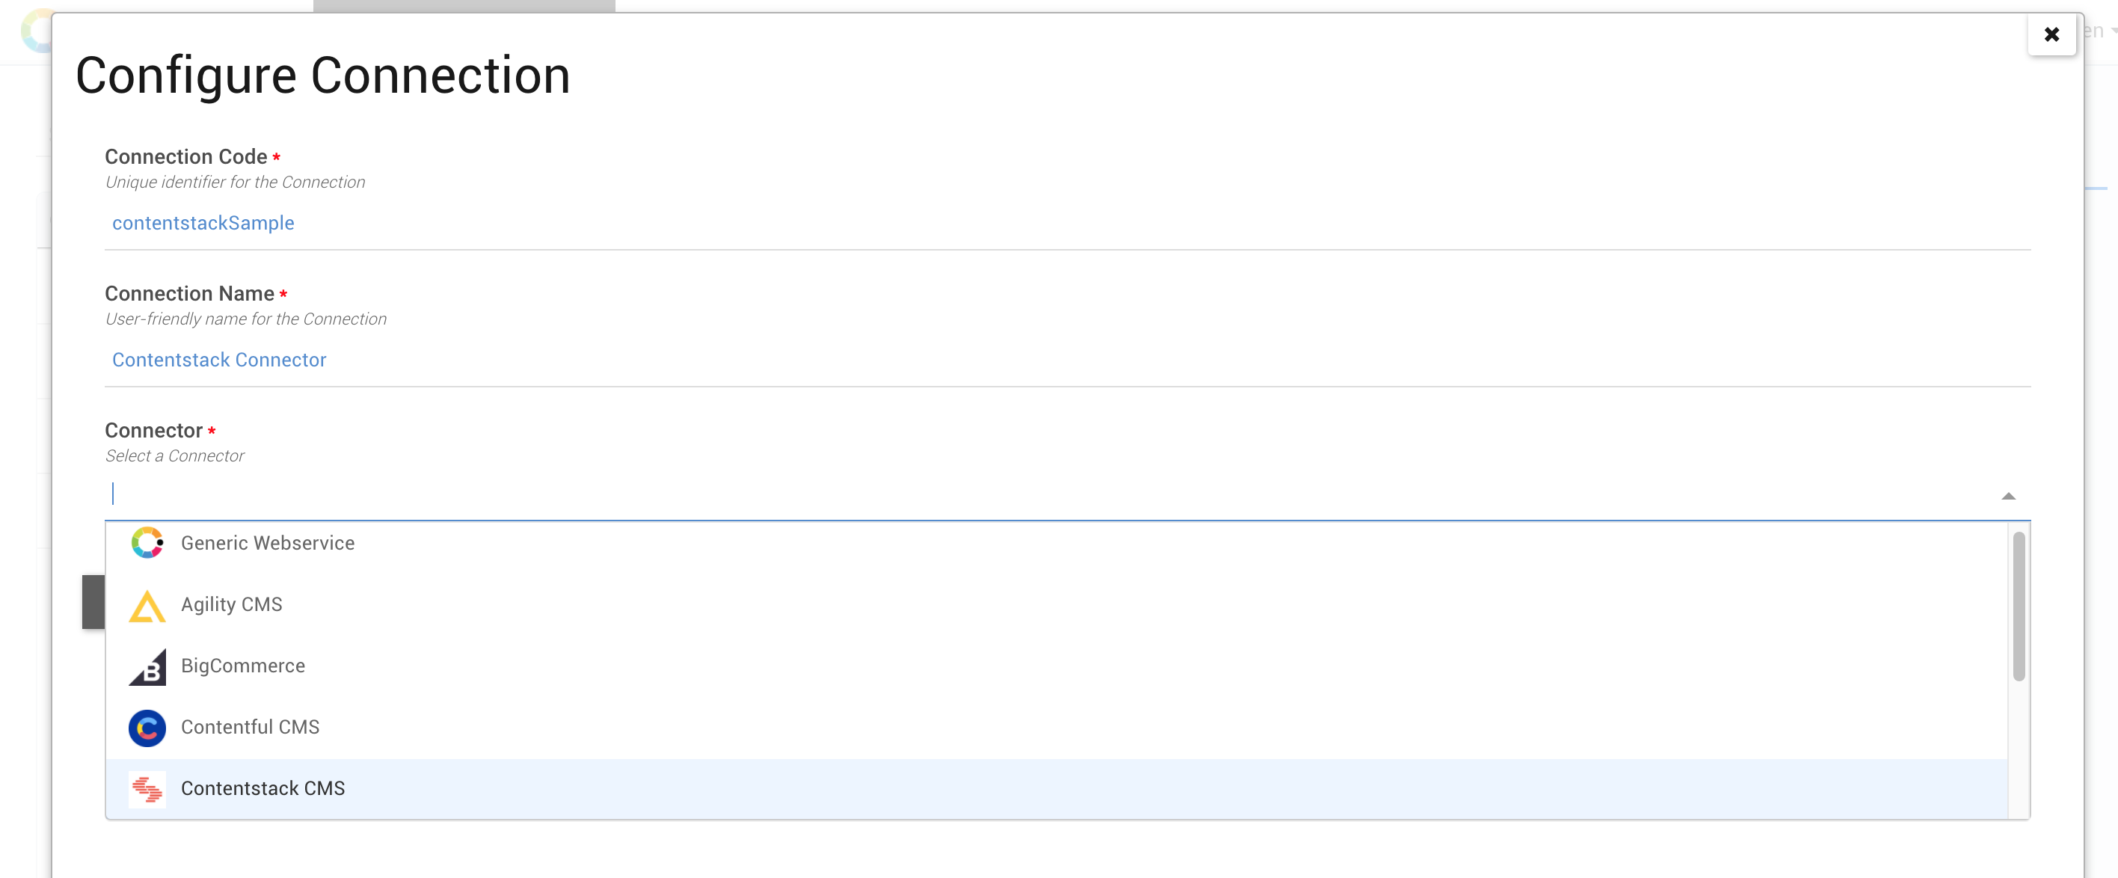Viewport: 2118px width, 878px height.
Task: Choose Agility CMS from the connector list
Action: click(x=231, y=604)
